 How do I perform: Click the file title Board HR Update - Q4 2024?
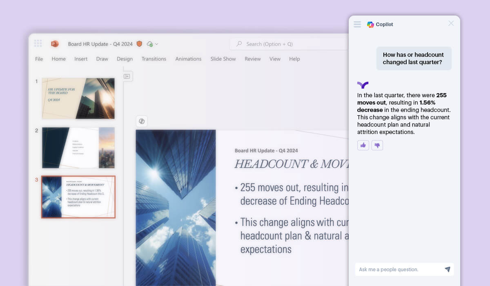click(100, 44)
